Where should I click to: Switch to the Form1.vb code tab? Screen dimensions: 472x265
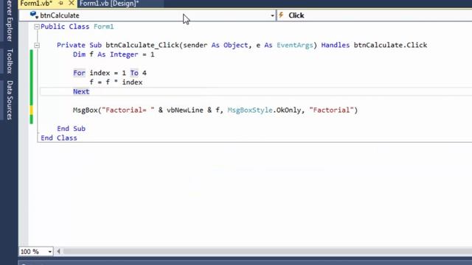point(36,3)
